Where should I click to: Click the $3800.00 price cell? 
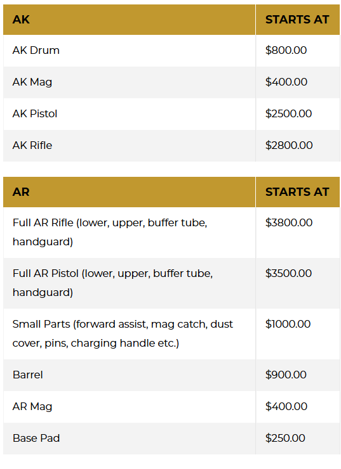[289, 222]
